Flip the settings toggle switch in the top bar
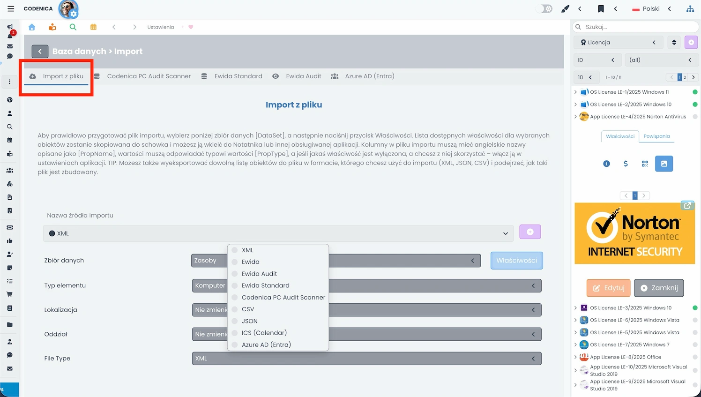The image size is (701, 397). click(x=544, y=8)
